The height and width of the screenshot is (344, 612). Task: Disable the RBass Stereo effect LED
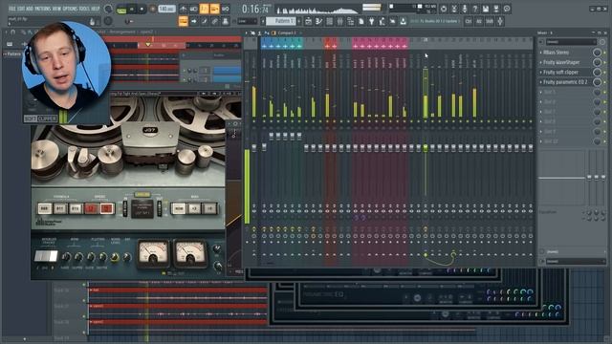(605, 53)
